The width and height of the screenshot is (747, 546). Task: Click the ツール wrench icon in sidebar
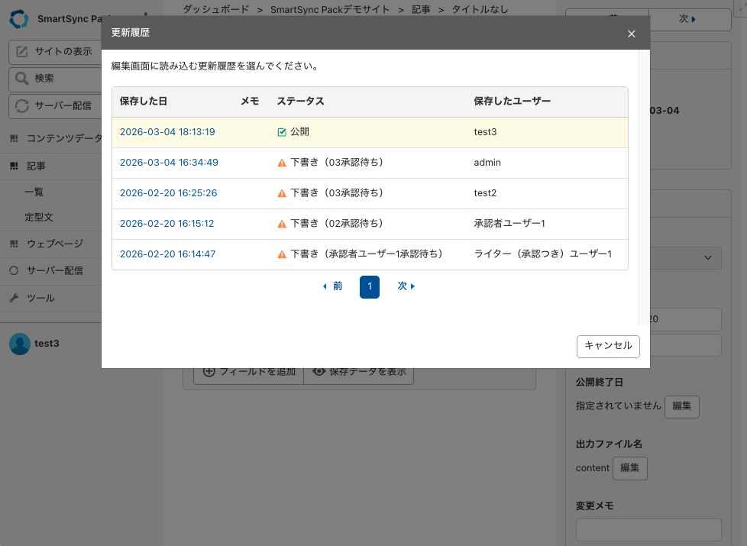point(14,298)
